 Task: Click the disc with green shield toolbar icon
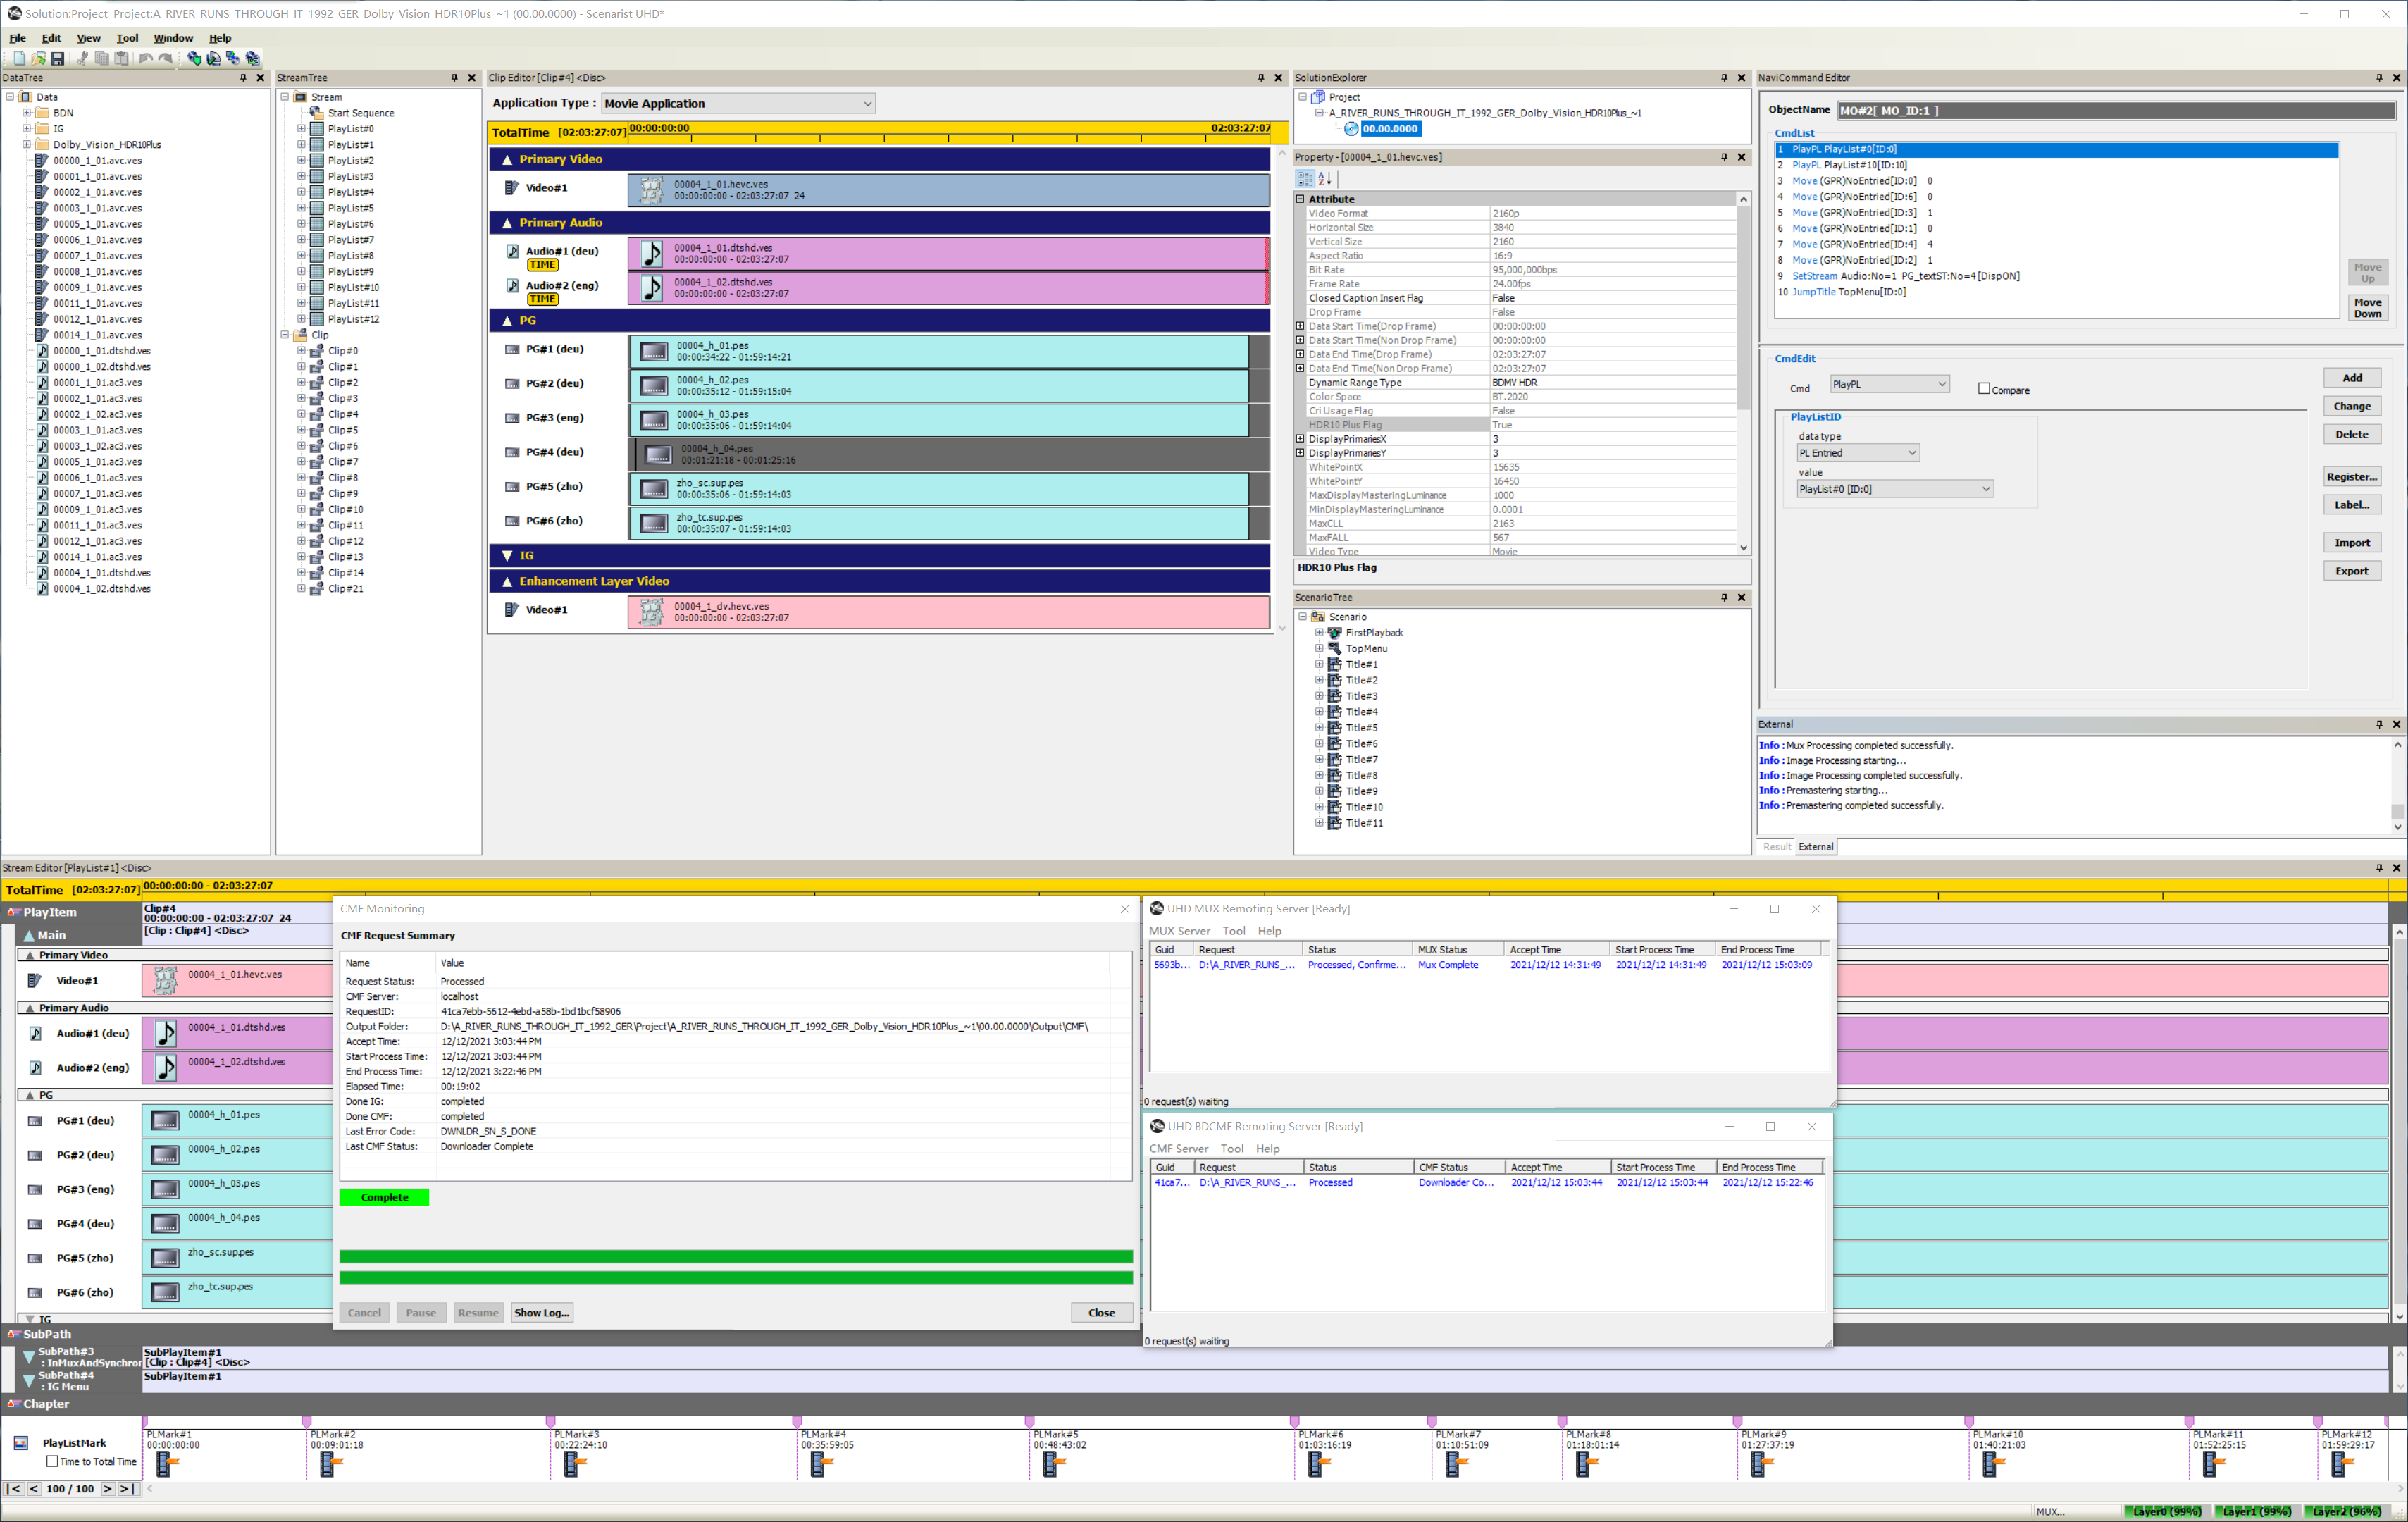pos(194,59)
